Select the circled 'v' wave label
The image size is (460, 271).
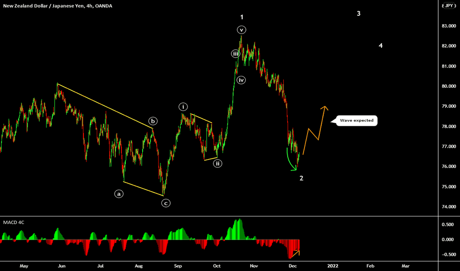point(241,30)
